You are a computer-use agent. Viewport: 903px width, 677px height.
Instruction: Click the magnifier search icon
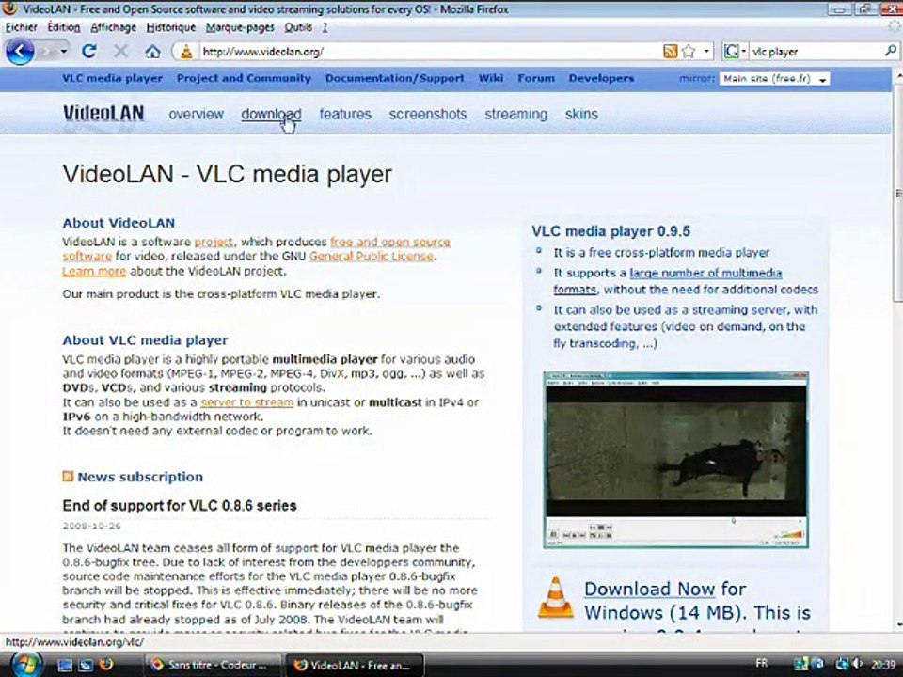pyautogui.click(x=891, y=51)
